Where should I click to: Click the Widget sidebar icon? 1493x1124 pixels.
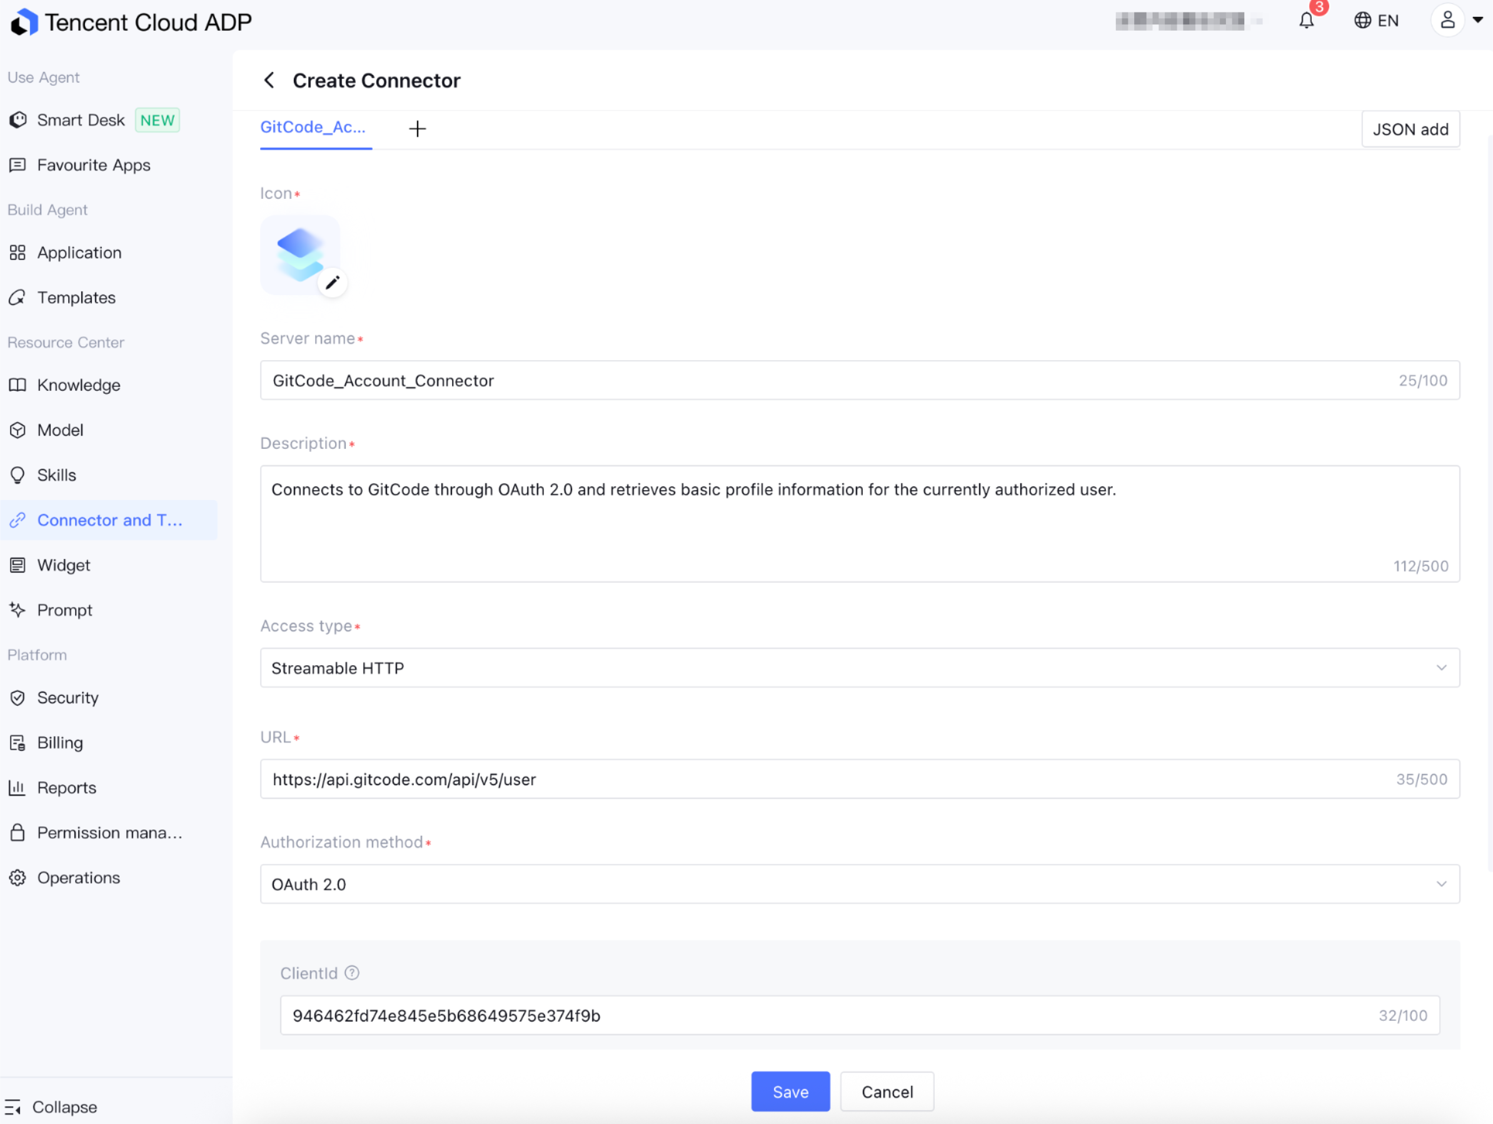coord(18,565)
